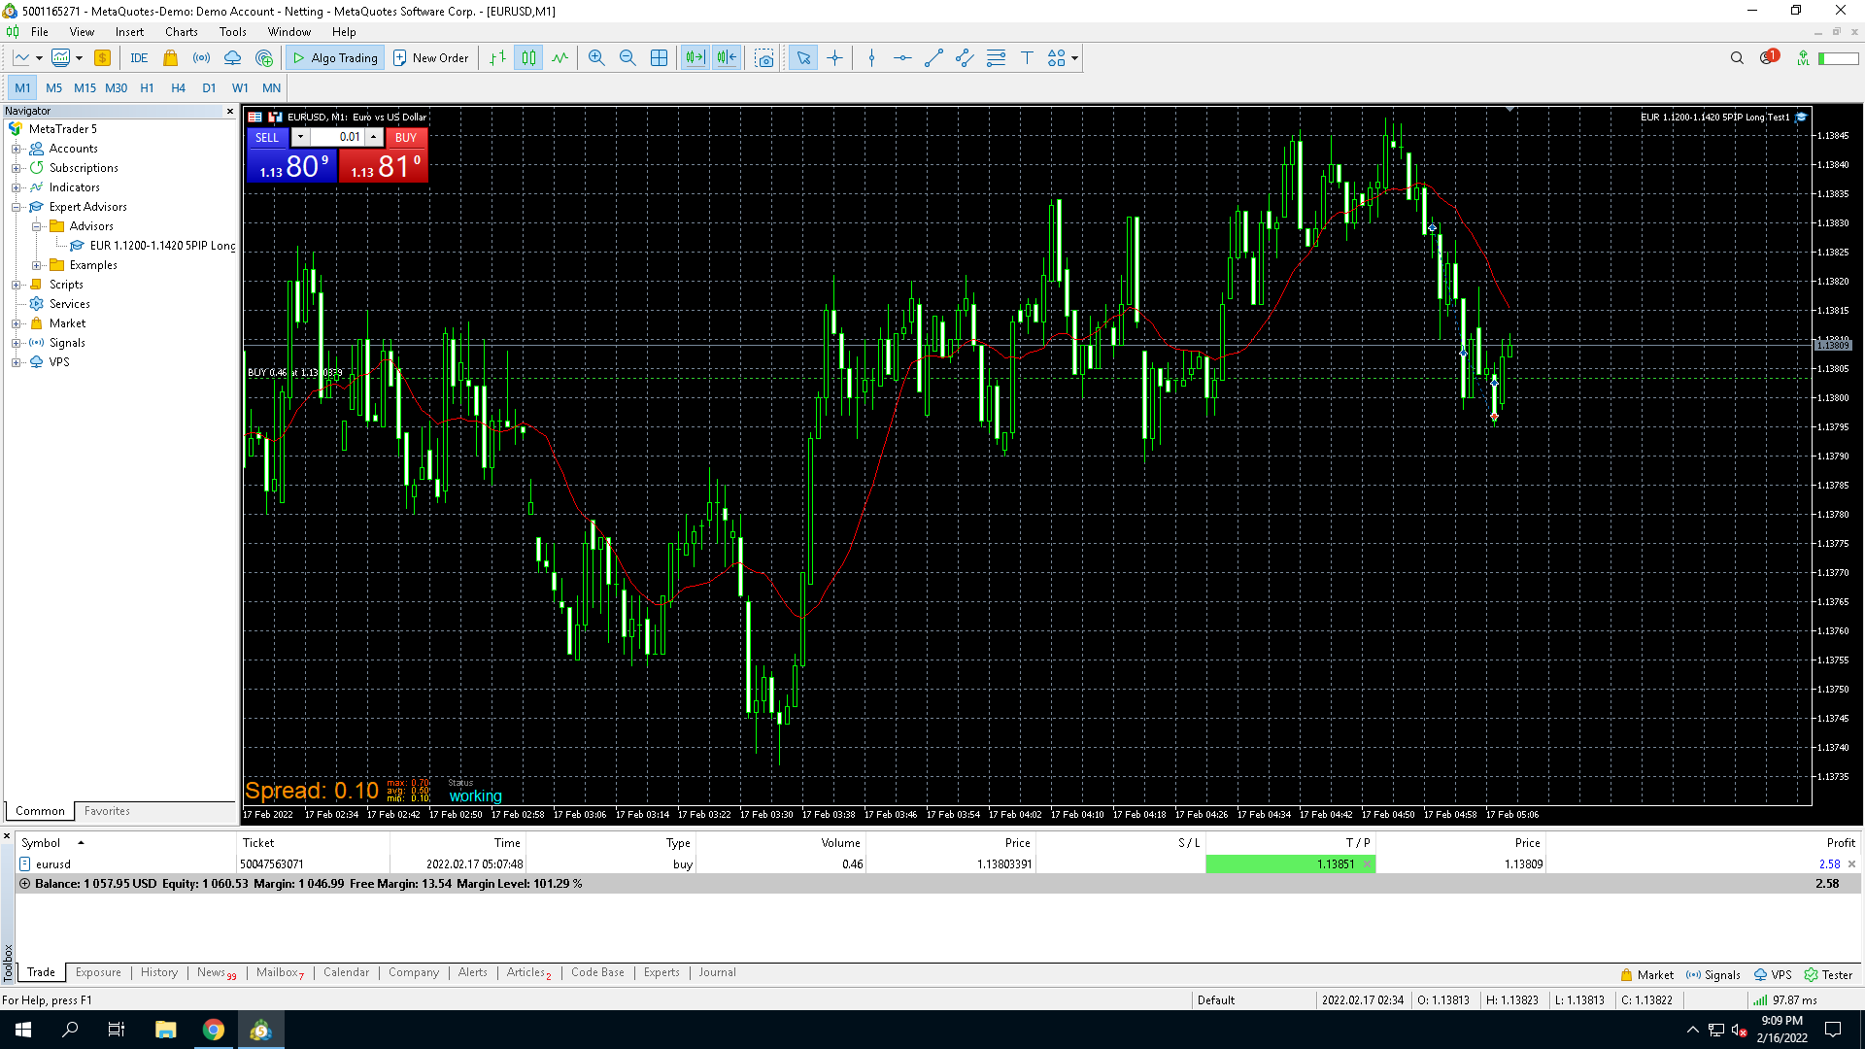The width and height of the screenshot is (1865, 1049).
Task: Select the Trendline drawing tool
Action: click(x=933, y=58)
